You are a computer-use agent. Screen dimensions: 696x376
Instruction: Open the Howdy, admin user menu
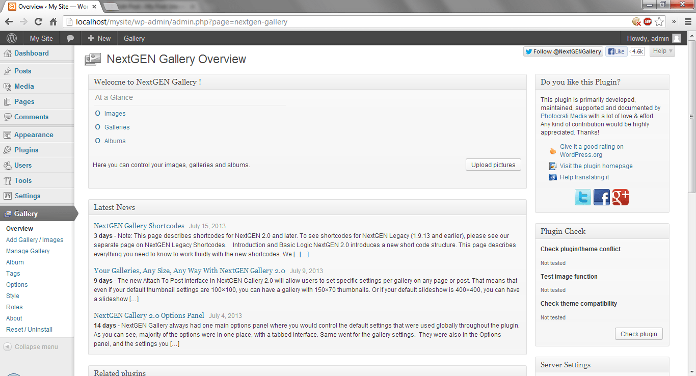coord(653,38)
